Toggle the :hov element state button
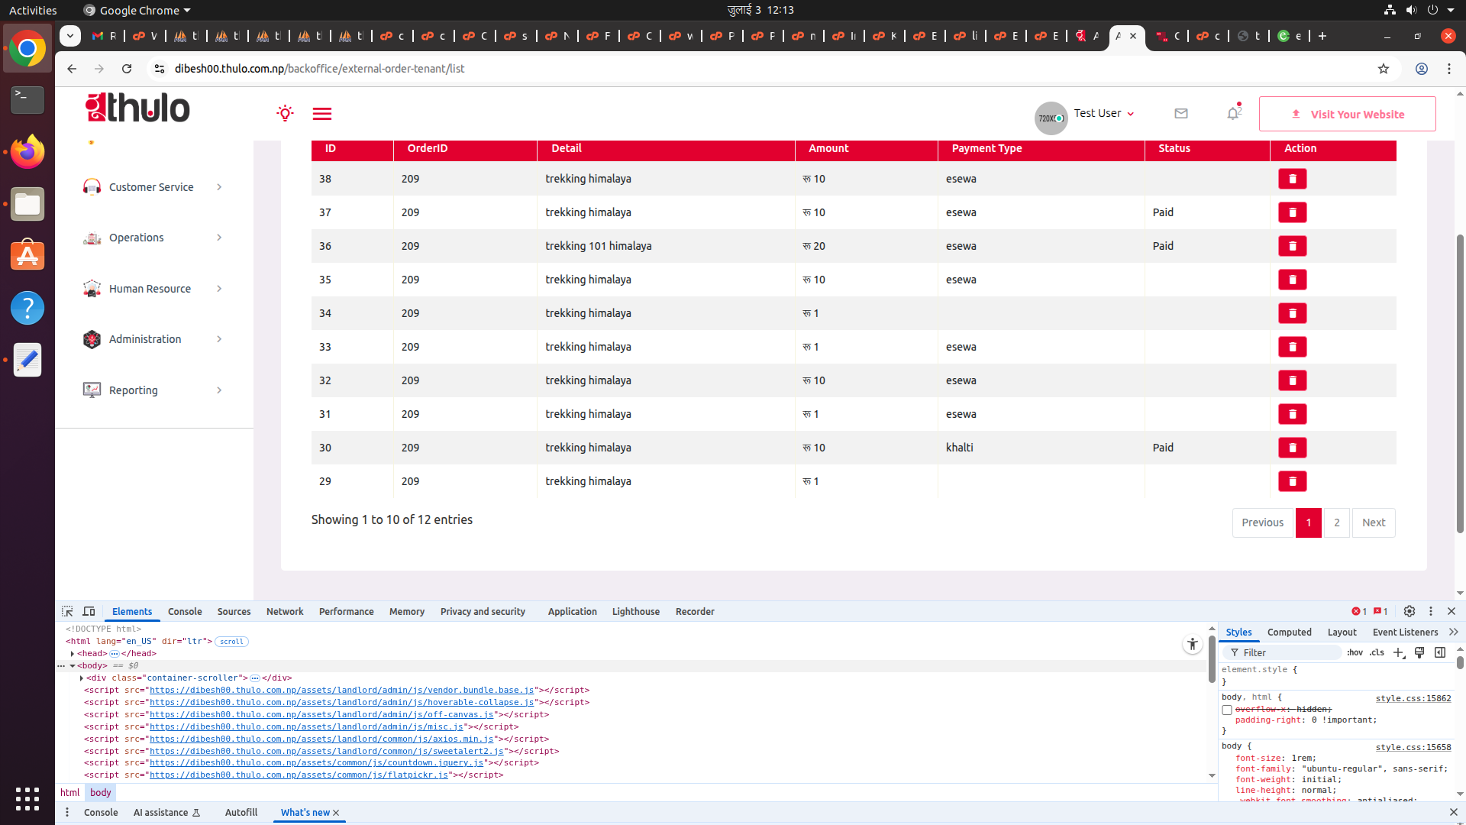Screen dimensions: 1466x825 1355,652
